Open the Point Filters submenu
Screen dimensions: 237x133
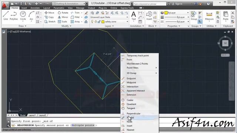(140, 68)
